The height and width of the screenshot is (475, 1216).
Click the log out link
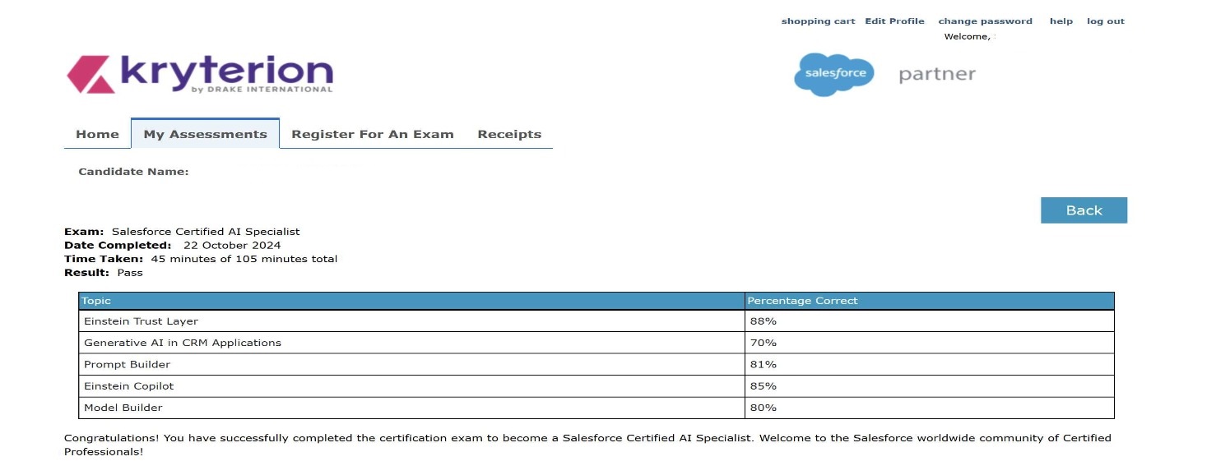[x=1106, y=21]
